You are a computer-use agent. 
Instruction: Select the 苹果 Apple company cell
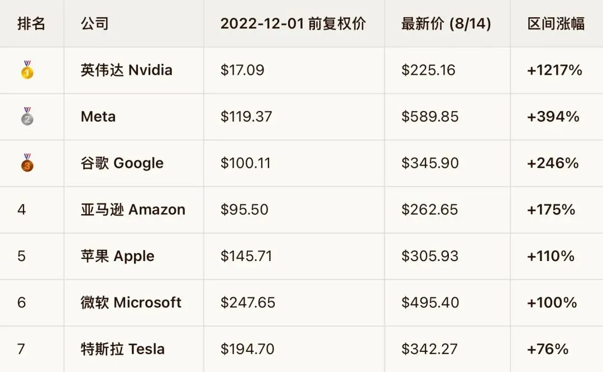(134, 257)
